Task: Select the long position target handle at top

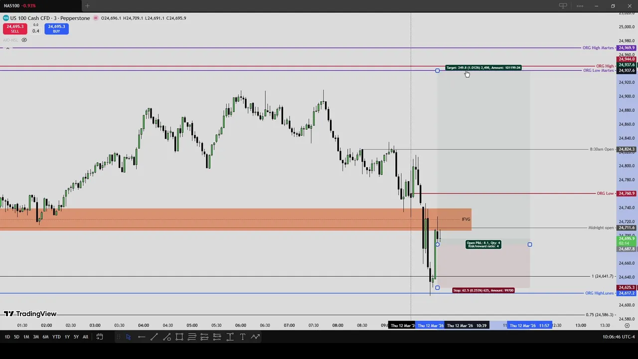Action: 437,71
